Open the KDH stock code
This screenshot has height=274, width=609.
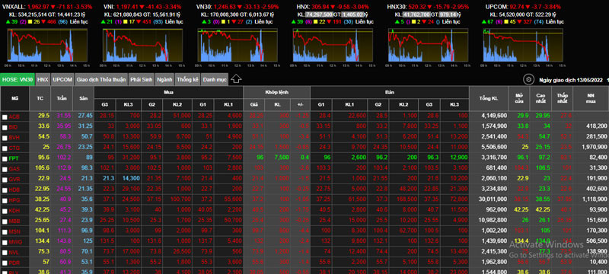click(x=14, y=211)
